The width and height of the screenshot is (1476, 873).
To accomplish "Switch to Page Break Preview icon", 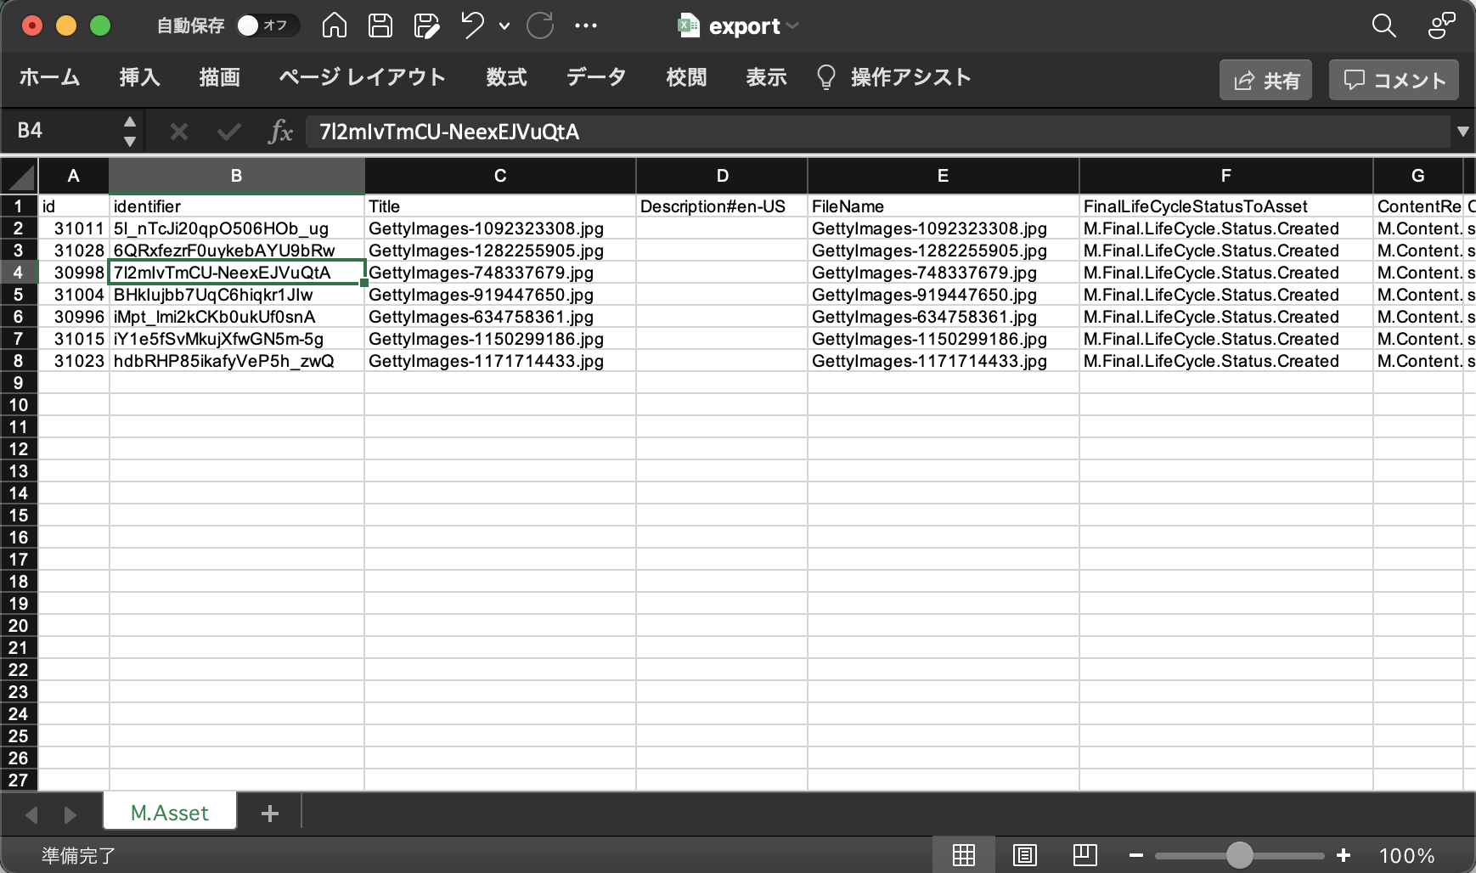I will [x=1084, y=855].
